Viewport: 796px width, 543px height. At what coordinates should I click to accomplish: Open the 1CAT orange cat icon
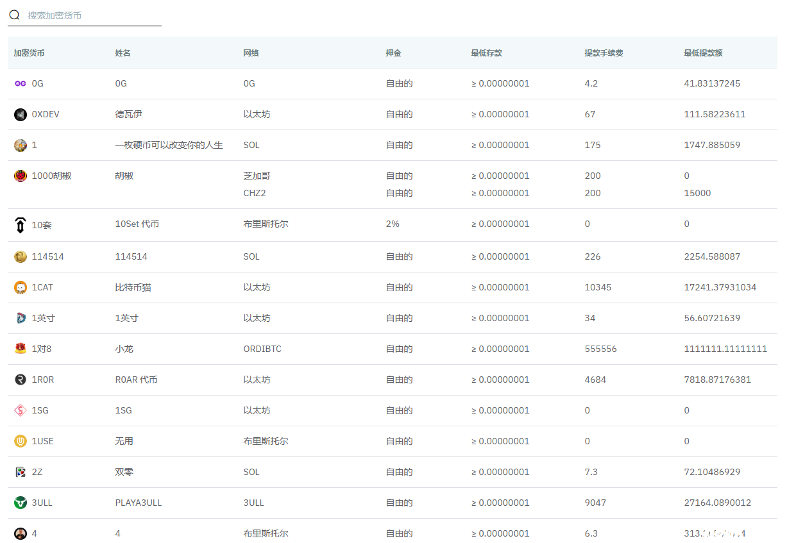click(x=21, y=287)
